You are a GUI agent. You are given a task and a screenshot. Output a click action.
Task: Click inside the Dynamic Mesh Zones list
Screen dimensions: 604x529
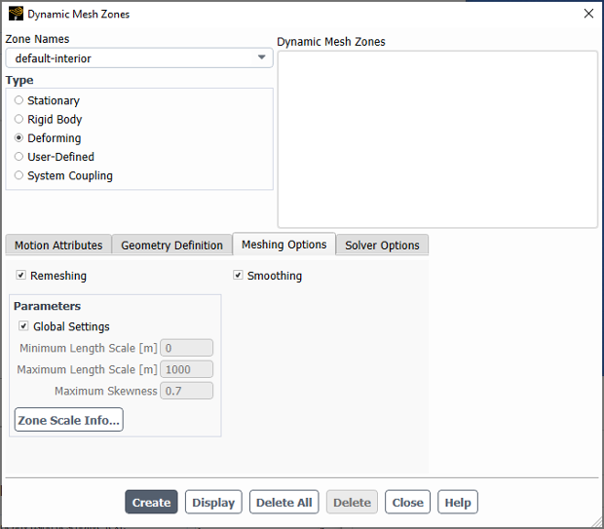tap(437, 139)
